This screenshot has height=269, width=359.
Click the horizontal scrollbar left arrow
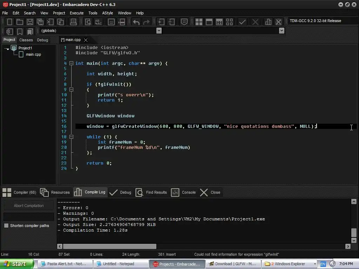(60, 246)
